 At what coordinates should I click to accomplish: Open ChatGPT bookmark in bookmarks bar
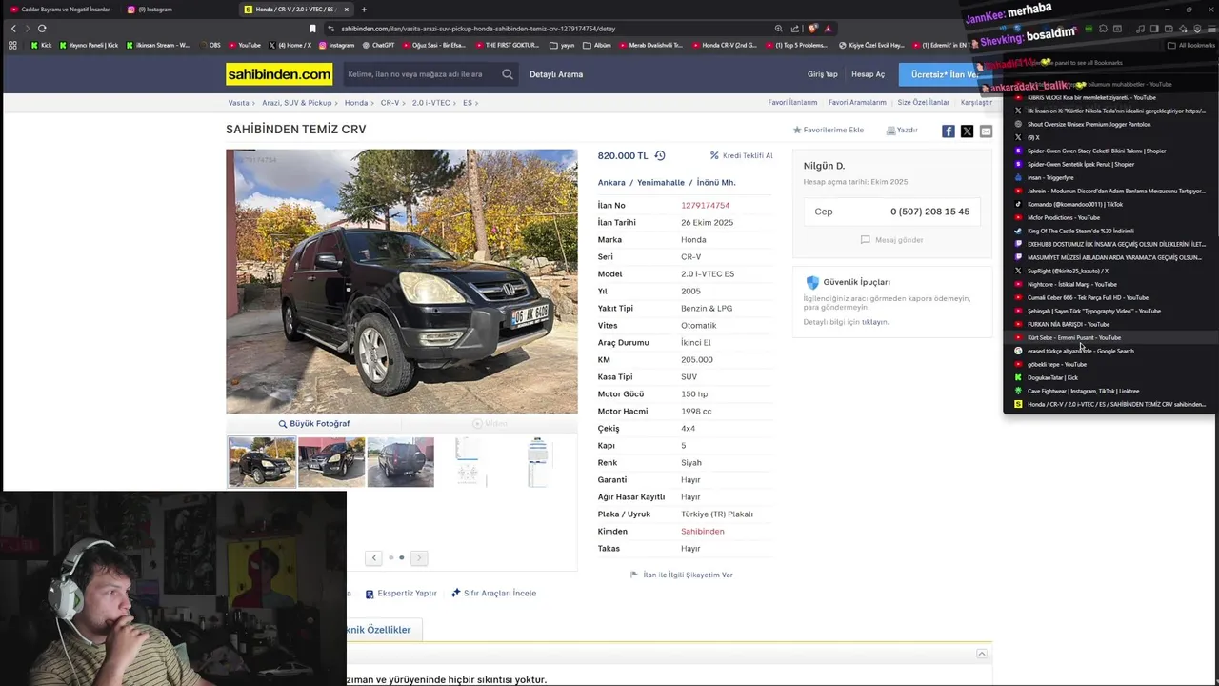coord(378,45)
